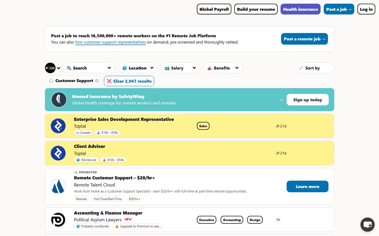Viewport: 379px width, 236px height.
Task: Click salary tag on Client Advisor job
Action: pyautogui.click(x=113, y=160)
